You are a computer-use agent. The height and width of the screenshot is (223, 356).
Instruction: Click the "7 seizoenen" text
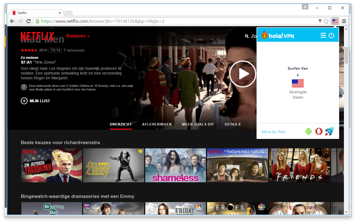point(74,50)
